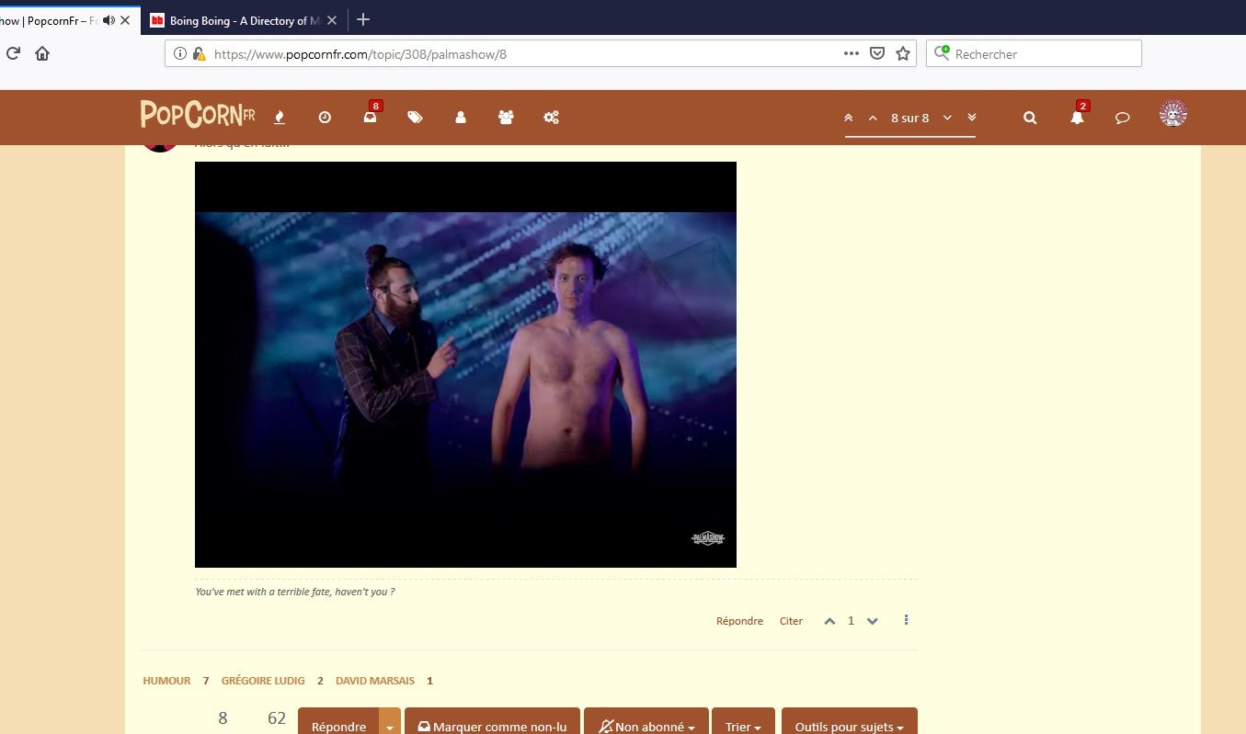Screen dimensions: 1246x734
Task: Click the post vote count '1'
Action: click(x=851, y=621)
